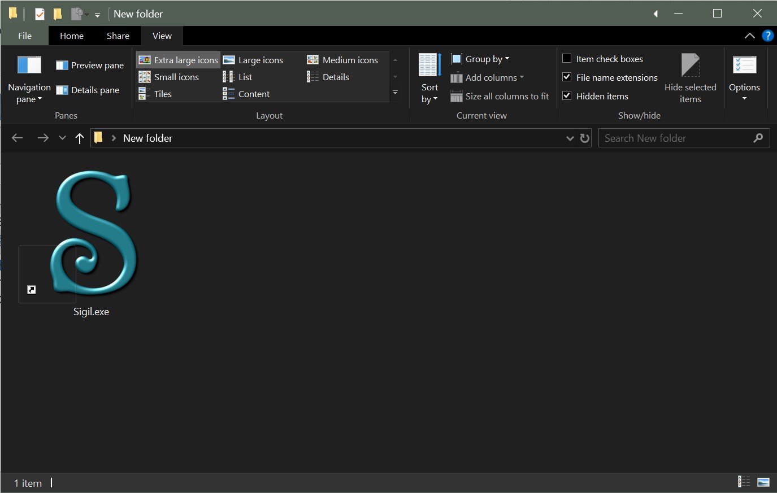Click the New folder quick access icon
Viewport: 777px width, 493px height.
[x=58, y=14]
